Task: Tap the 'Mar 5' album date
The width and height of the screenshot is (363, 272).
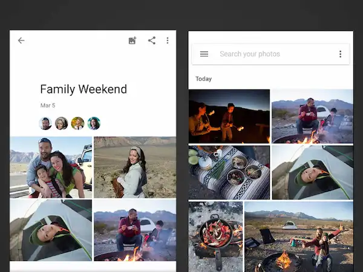Action: point(48,105)
